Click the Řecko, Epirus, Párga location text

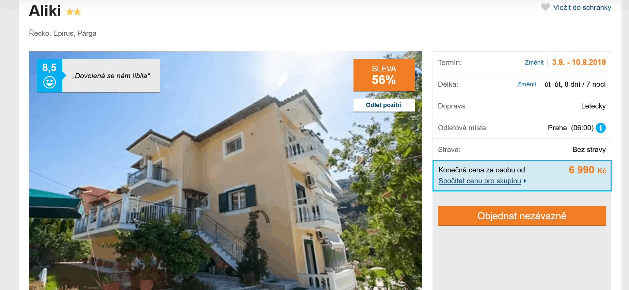[63, 33]
